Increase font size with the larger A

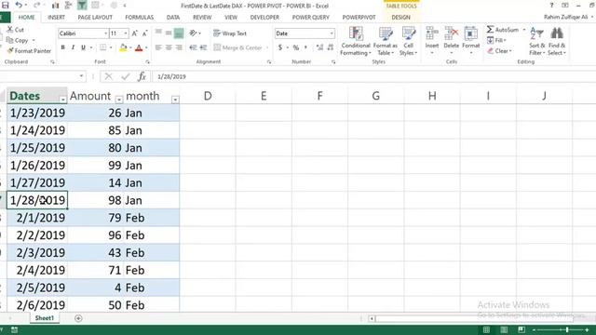134,33
